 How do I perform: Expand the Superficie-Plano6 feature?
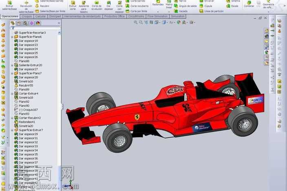(x=12, y=37)
